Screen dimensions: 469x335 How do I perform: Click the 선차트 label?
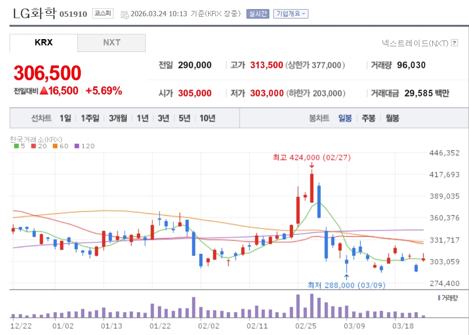pos(41,118)
